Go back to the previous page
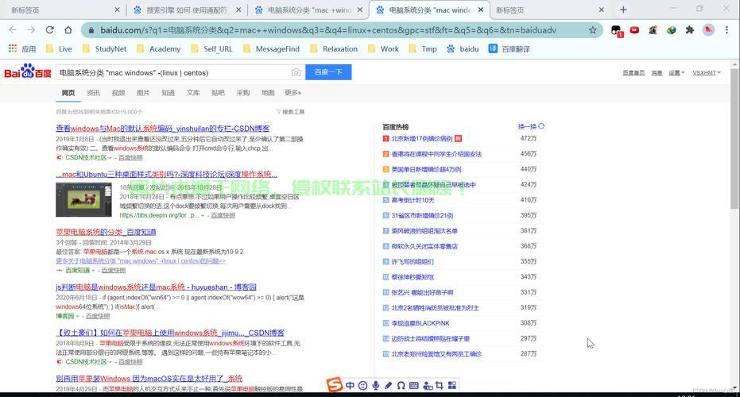Viewport: 740px width, 397px height. 13,29
